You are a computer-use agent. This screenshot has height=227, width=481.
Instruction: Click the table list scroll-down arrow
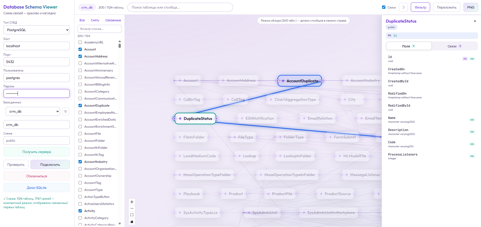120,223
